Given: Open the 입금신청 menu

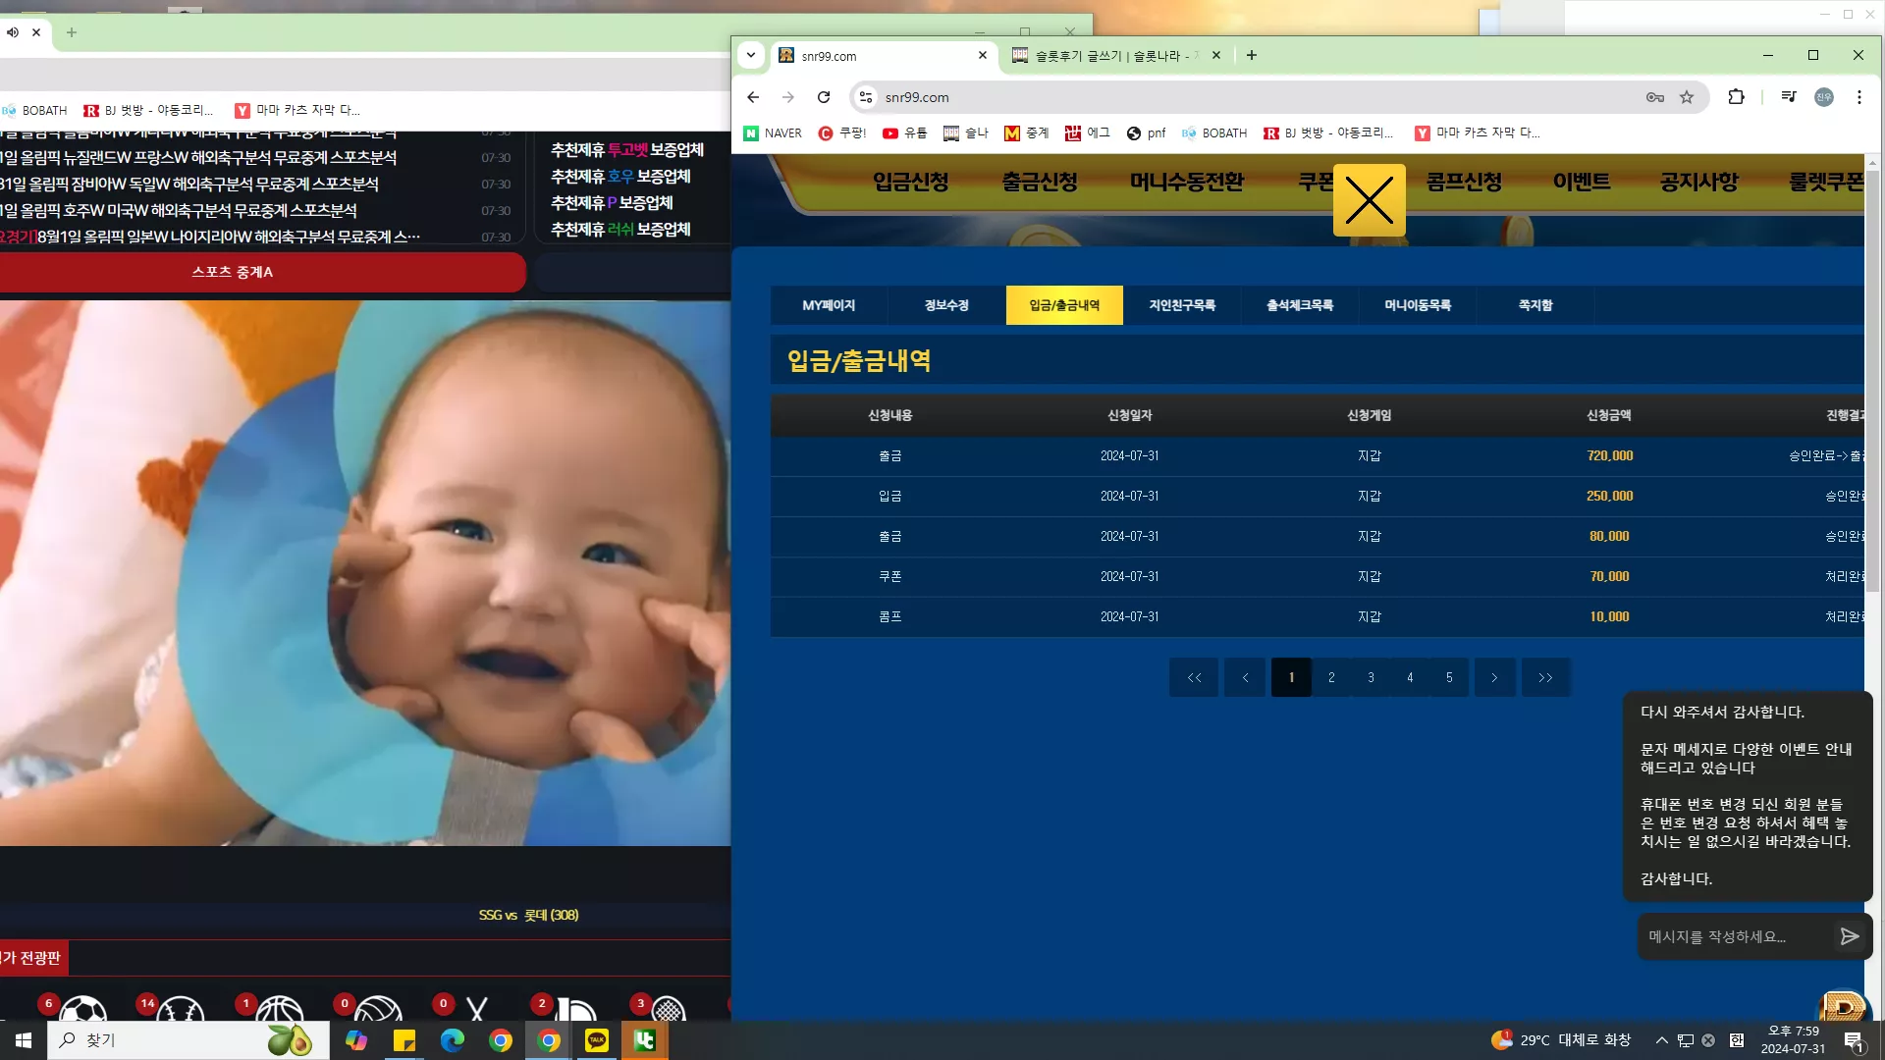Looking at the screenshot, I should click(911, 182).
